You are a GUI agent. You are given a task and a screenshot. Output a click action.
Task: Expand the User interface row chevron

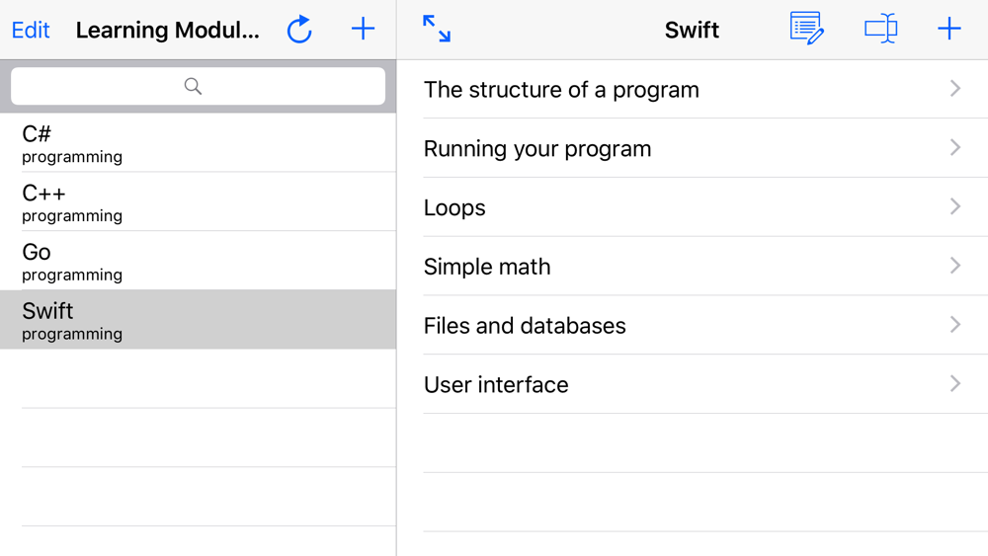pos(955,383)
